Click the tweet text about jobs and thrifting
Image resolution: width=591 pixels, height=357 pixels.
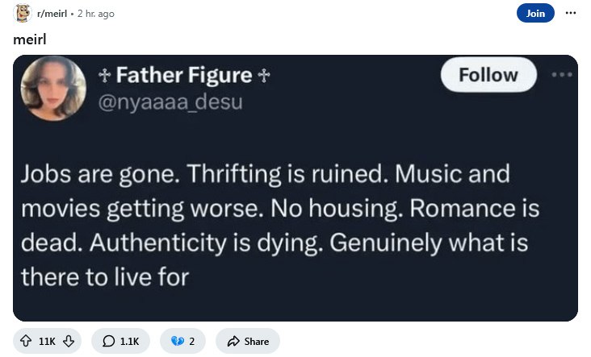click(x=280, y=226)
